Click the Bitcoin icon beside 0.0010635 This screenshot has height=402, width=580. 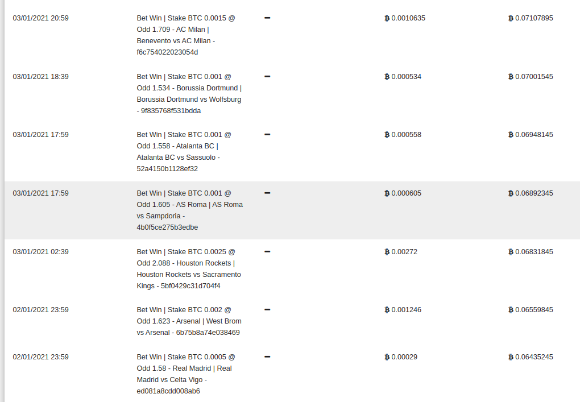click(387, 18)
